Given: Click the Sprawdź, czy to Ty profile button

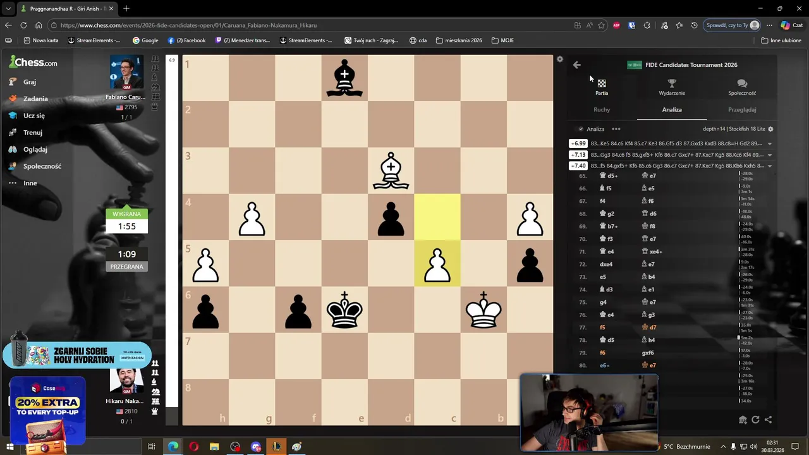Looking at the screenshot, I should pos(733,25).
